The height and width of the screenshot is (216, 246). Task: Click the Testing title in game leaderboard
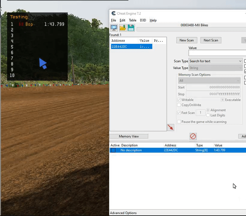tap(19, 17)
